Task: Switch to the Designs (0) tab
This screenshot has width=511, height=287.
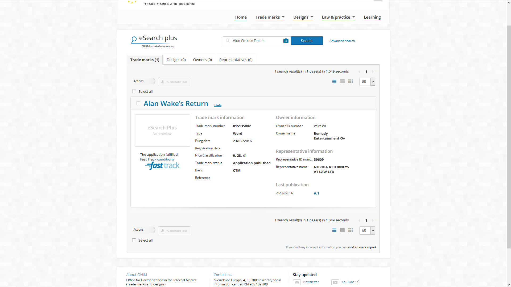Action: (x=176, y=60)
